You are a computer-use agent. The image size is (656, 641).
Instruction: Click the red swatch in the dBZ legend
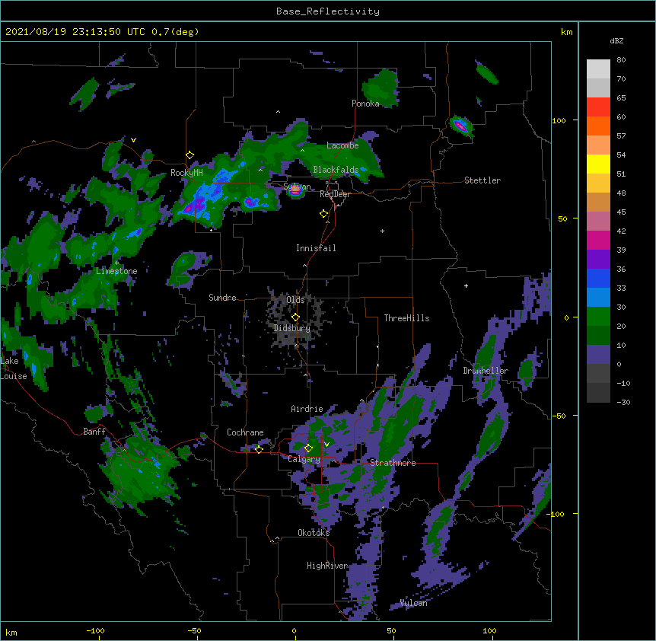[598, 107]
